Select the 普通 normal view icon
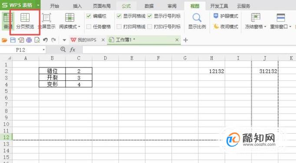The height and width of the screenshot is (163, 296). tap(8, 21)
